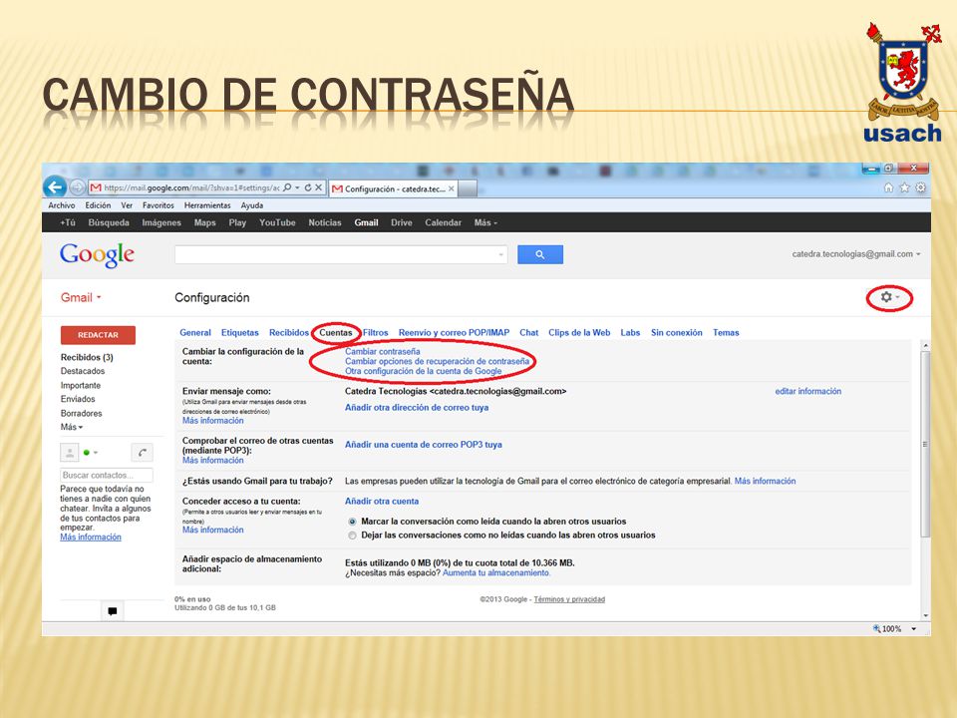This screenshot has width=957, height=718.
Task: Open browser tools gear icon
Action: (920, 187)
